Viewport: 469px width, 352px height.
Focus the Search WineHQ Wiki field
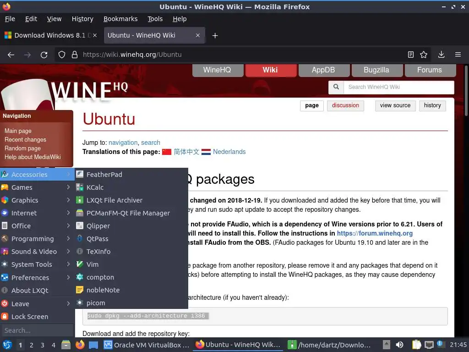pyautogui.click(x=399, y=87)
